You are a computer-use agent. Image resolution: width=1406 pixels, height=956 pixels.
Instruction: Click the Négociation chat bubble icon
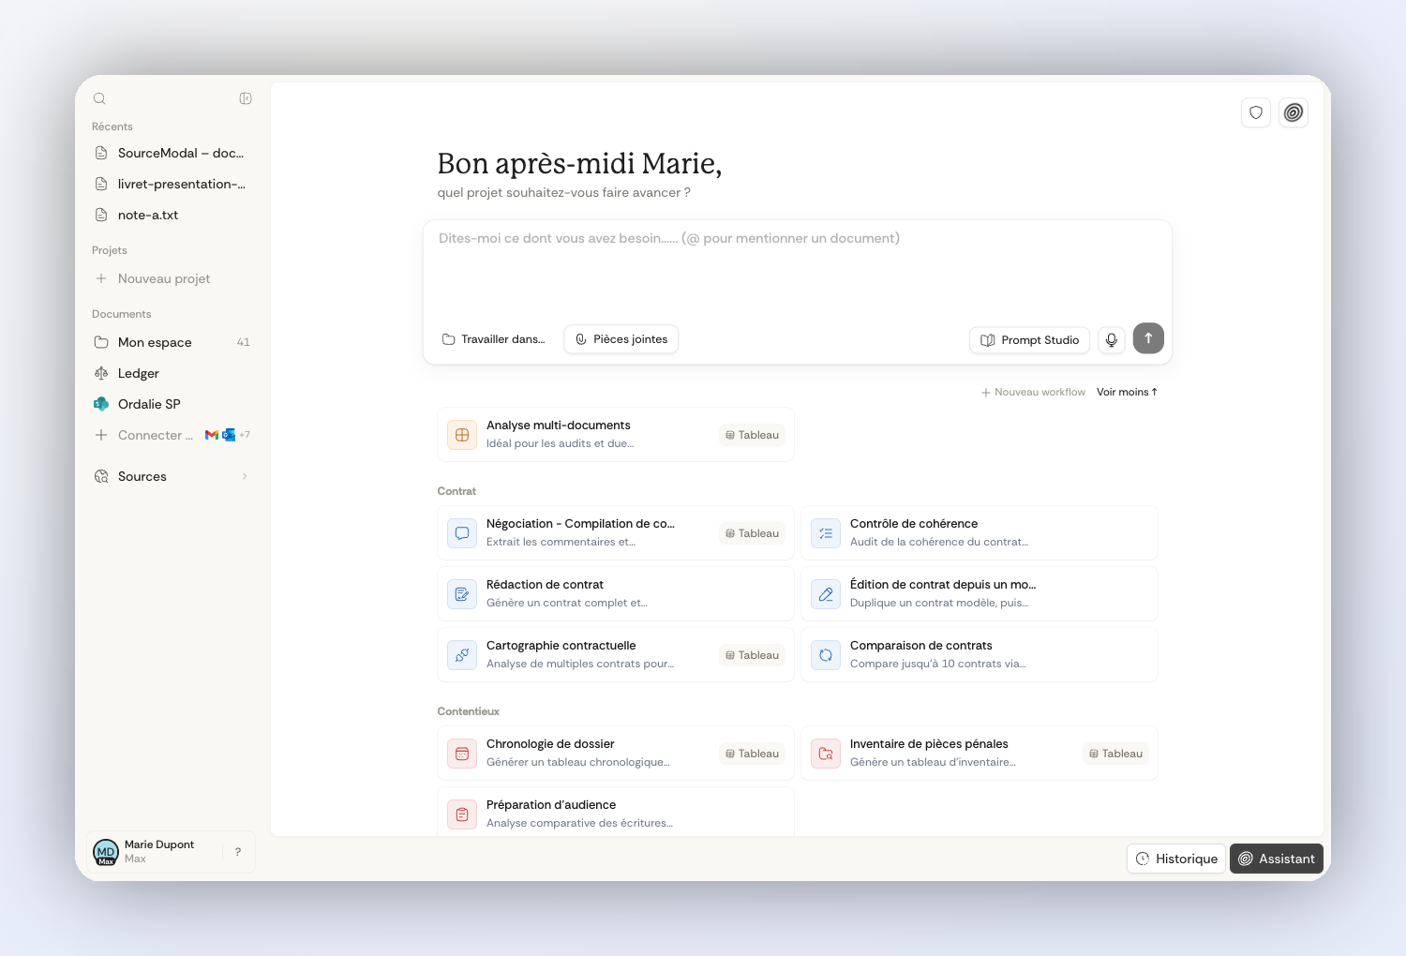(x=462, y=533)
